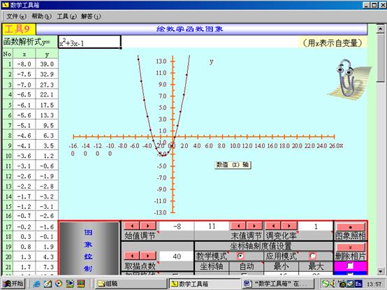Select cell with y value 7.3
Viewport: 387px width, 290px height.
point(47,267)
